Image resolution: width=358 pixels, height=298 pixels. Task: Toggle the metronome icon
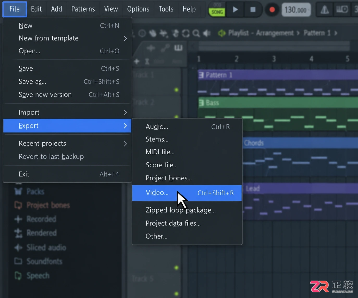point(325,10)
